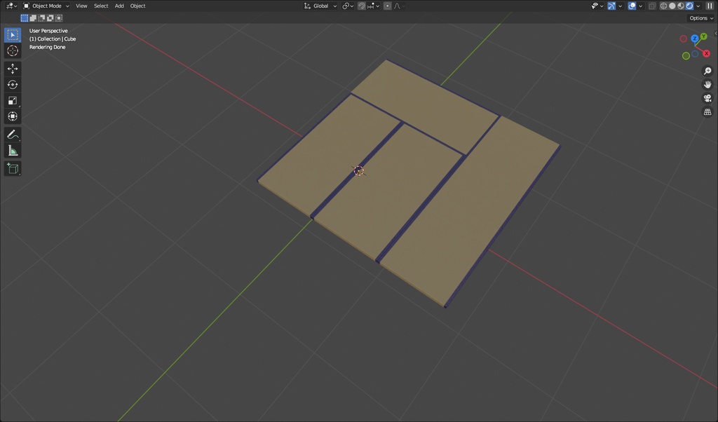718x422 pixels.
Task: Activate the Add Cube tool
Action: 13,168
